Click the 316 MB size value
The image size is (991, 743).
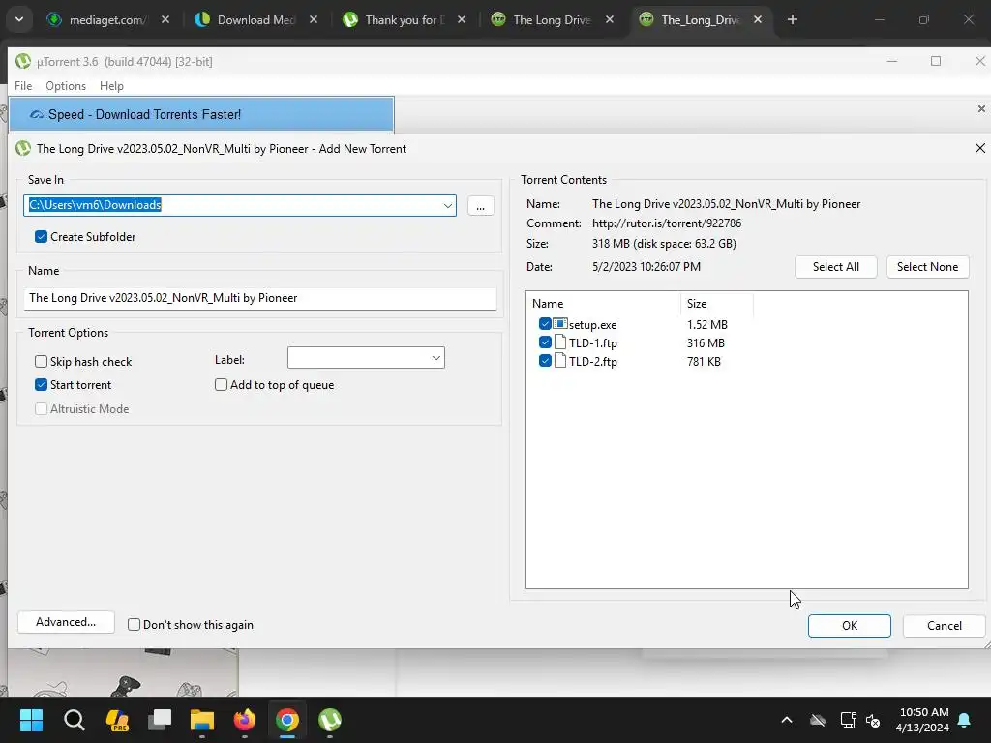click(706, 343)
